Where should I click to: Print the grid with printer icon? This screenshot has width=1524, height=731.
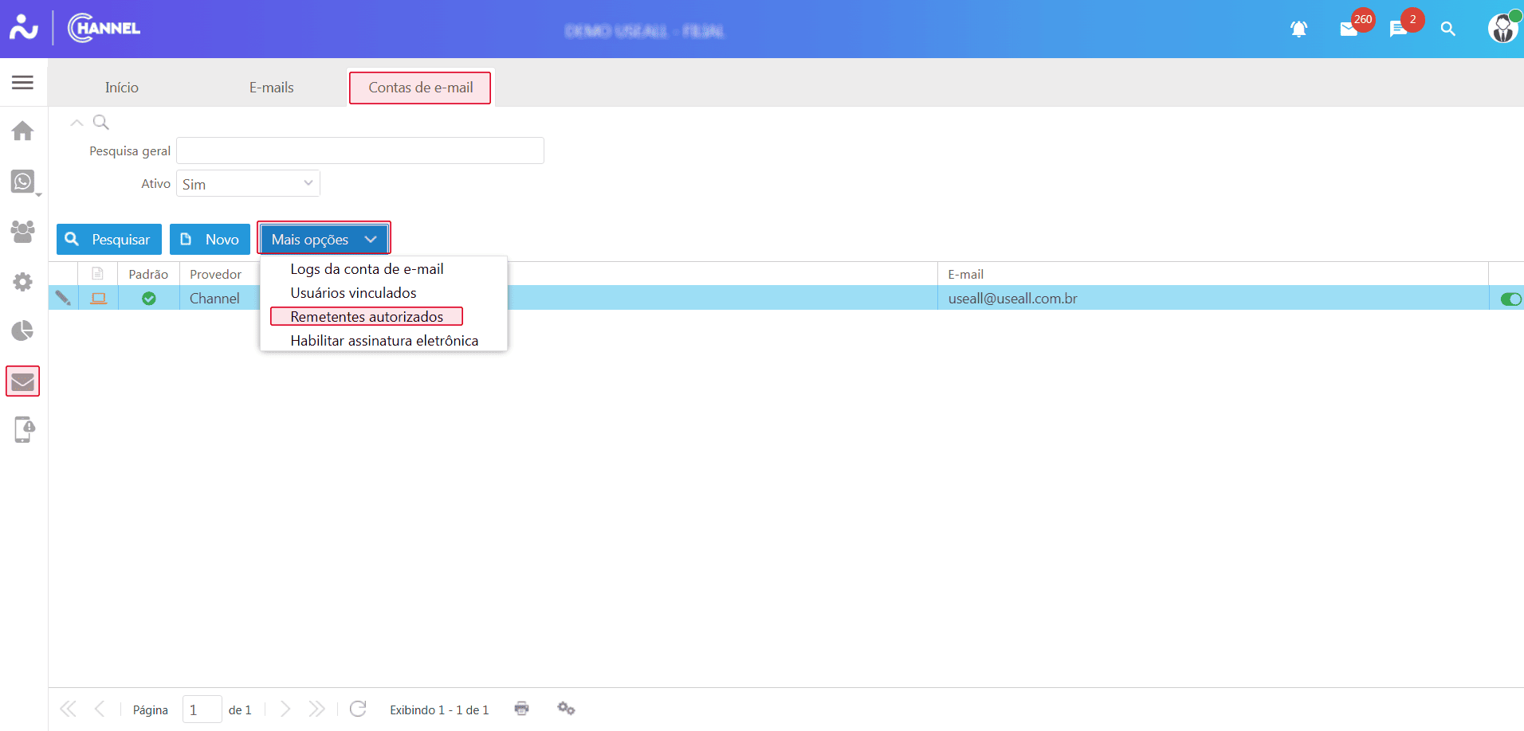522,709
